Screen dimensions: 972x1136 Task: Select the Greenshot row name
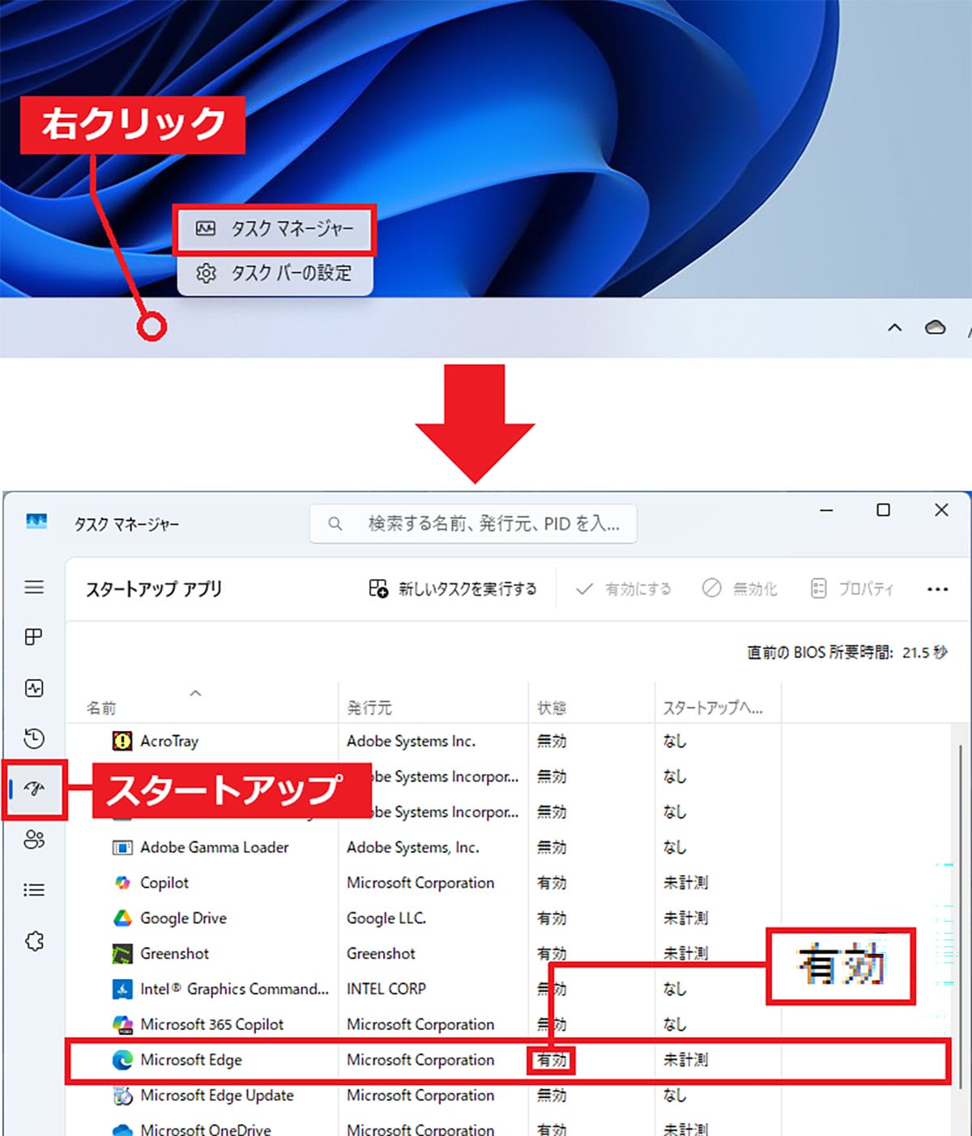pos(175,954)
